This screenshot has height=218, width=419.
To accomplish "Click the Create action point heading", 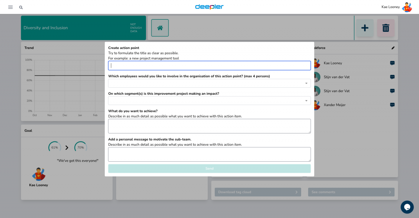I will [x=124, y=48].
